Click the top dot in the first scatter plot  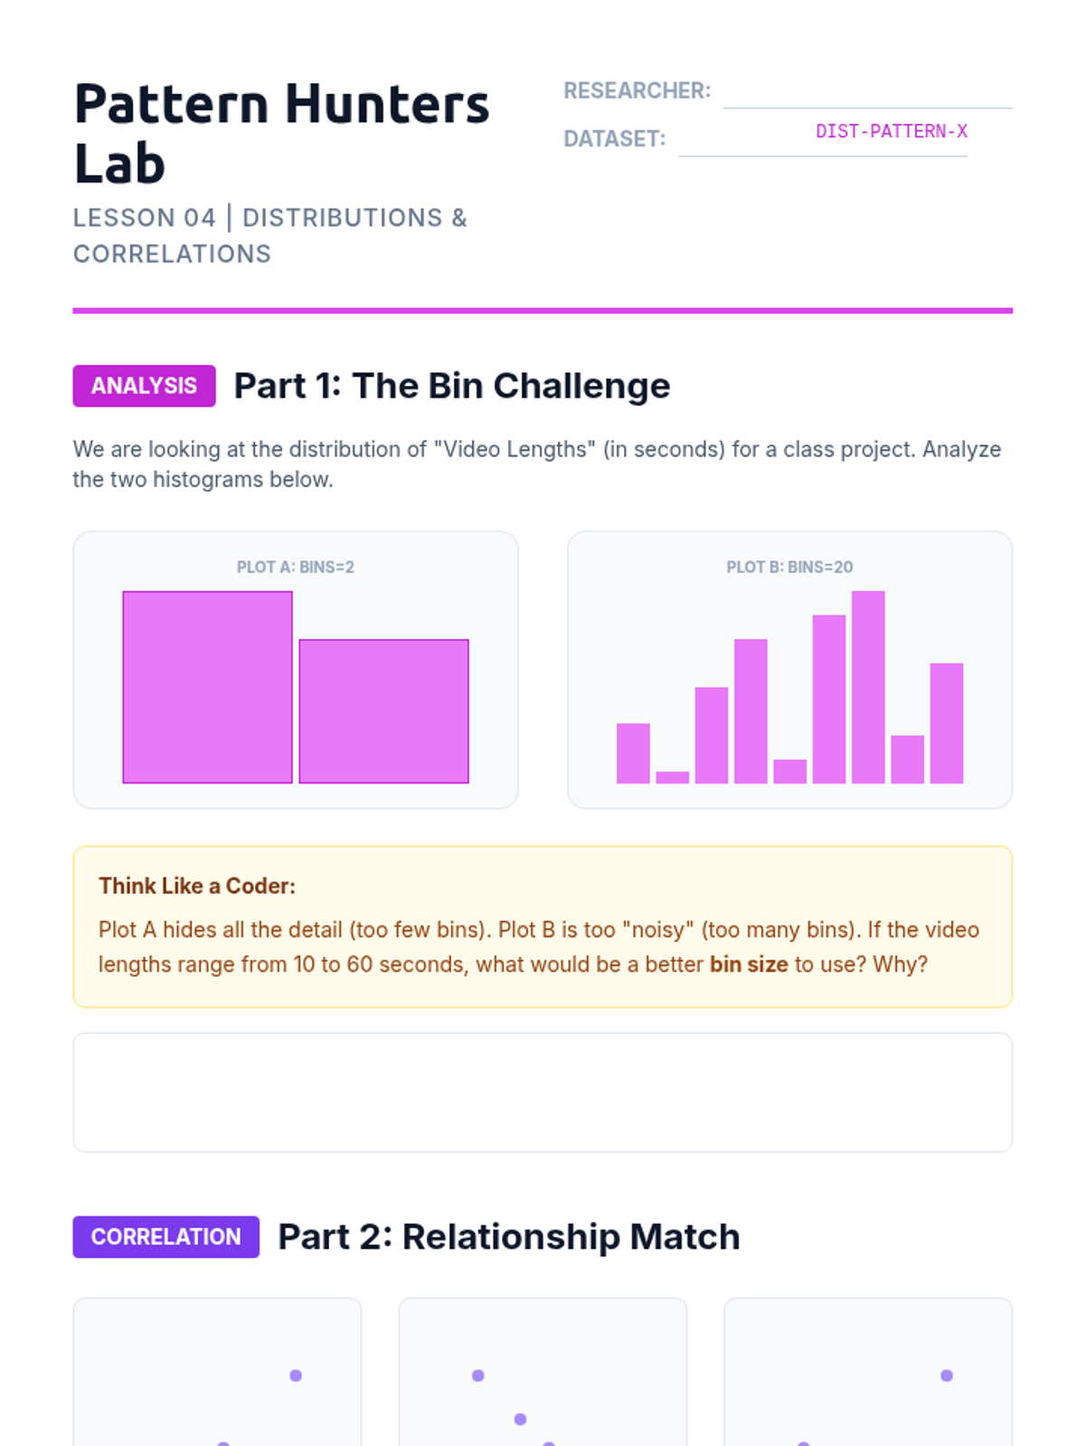tap(296, 1376)
